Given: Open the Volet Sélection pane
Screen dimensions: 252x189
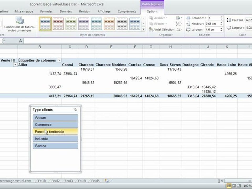Looking at the screenshot, I should pyautogui.click(x=162, y=30).
